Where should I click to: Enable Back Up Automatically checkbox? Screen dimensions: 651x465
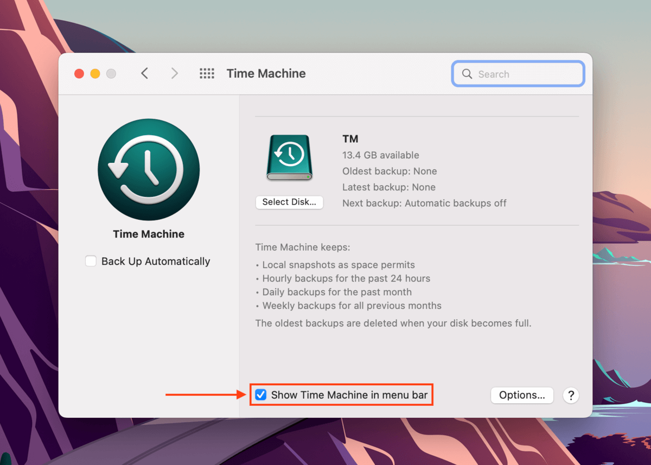[x=91, y=261]
